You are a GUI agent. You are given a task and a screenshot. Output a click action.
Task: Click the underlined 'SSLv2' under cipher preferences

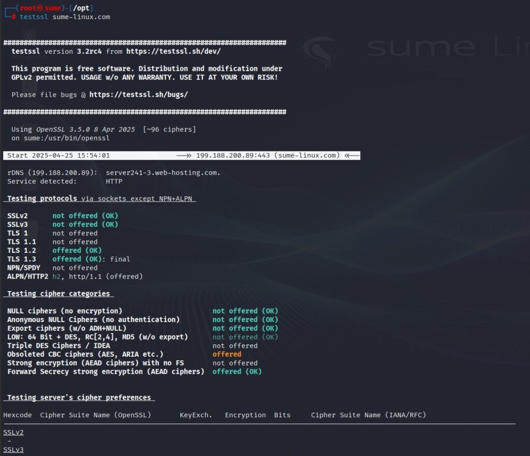pyautogui.click(x=13, y=432)
